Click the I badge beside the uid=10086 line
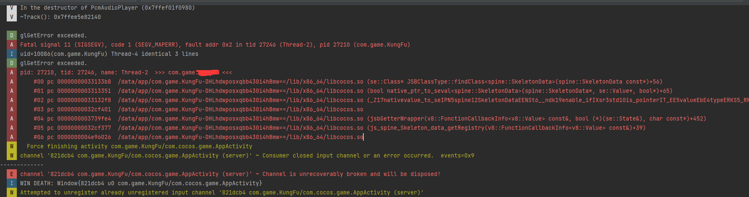Screen dimensions: 749x197 click(11, 54)
